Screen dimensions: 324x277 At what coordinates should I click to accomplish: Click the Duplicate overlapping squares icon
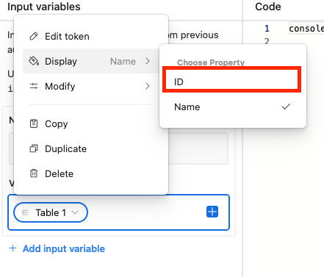tap(34, 148)
